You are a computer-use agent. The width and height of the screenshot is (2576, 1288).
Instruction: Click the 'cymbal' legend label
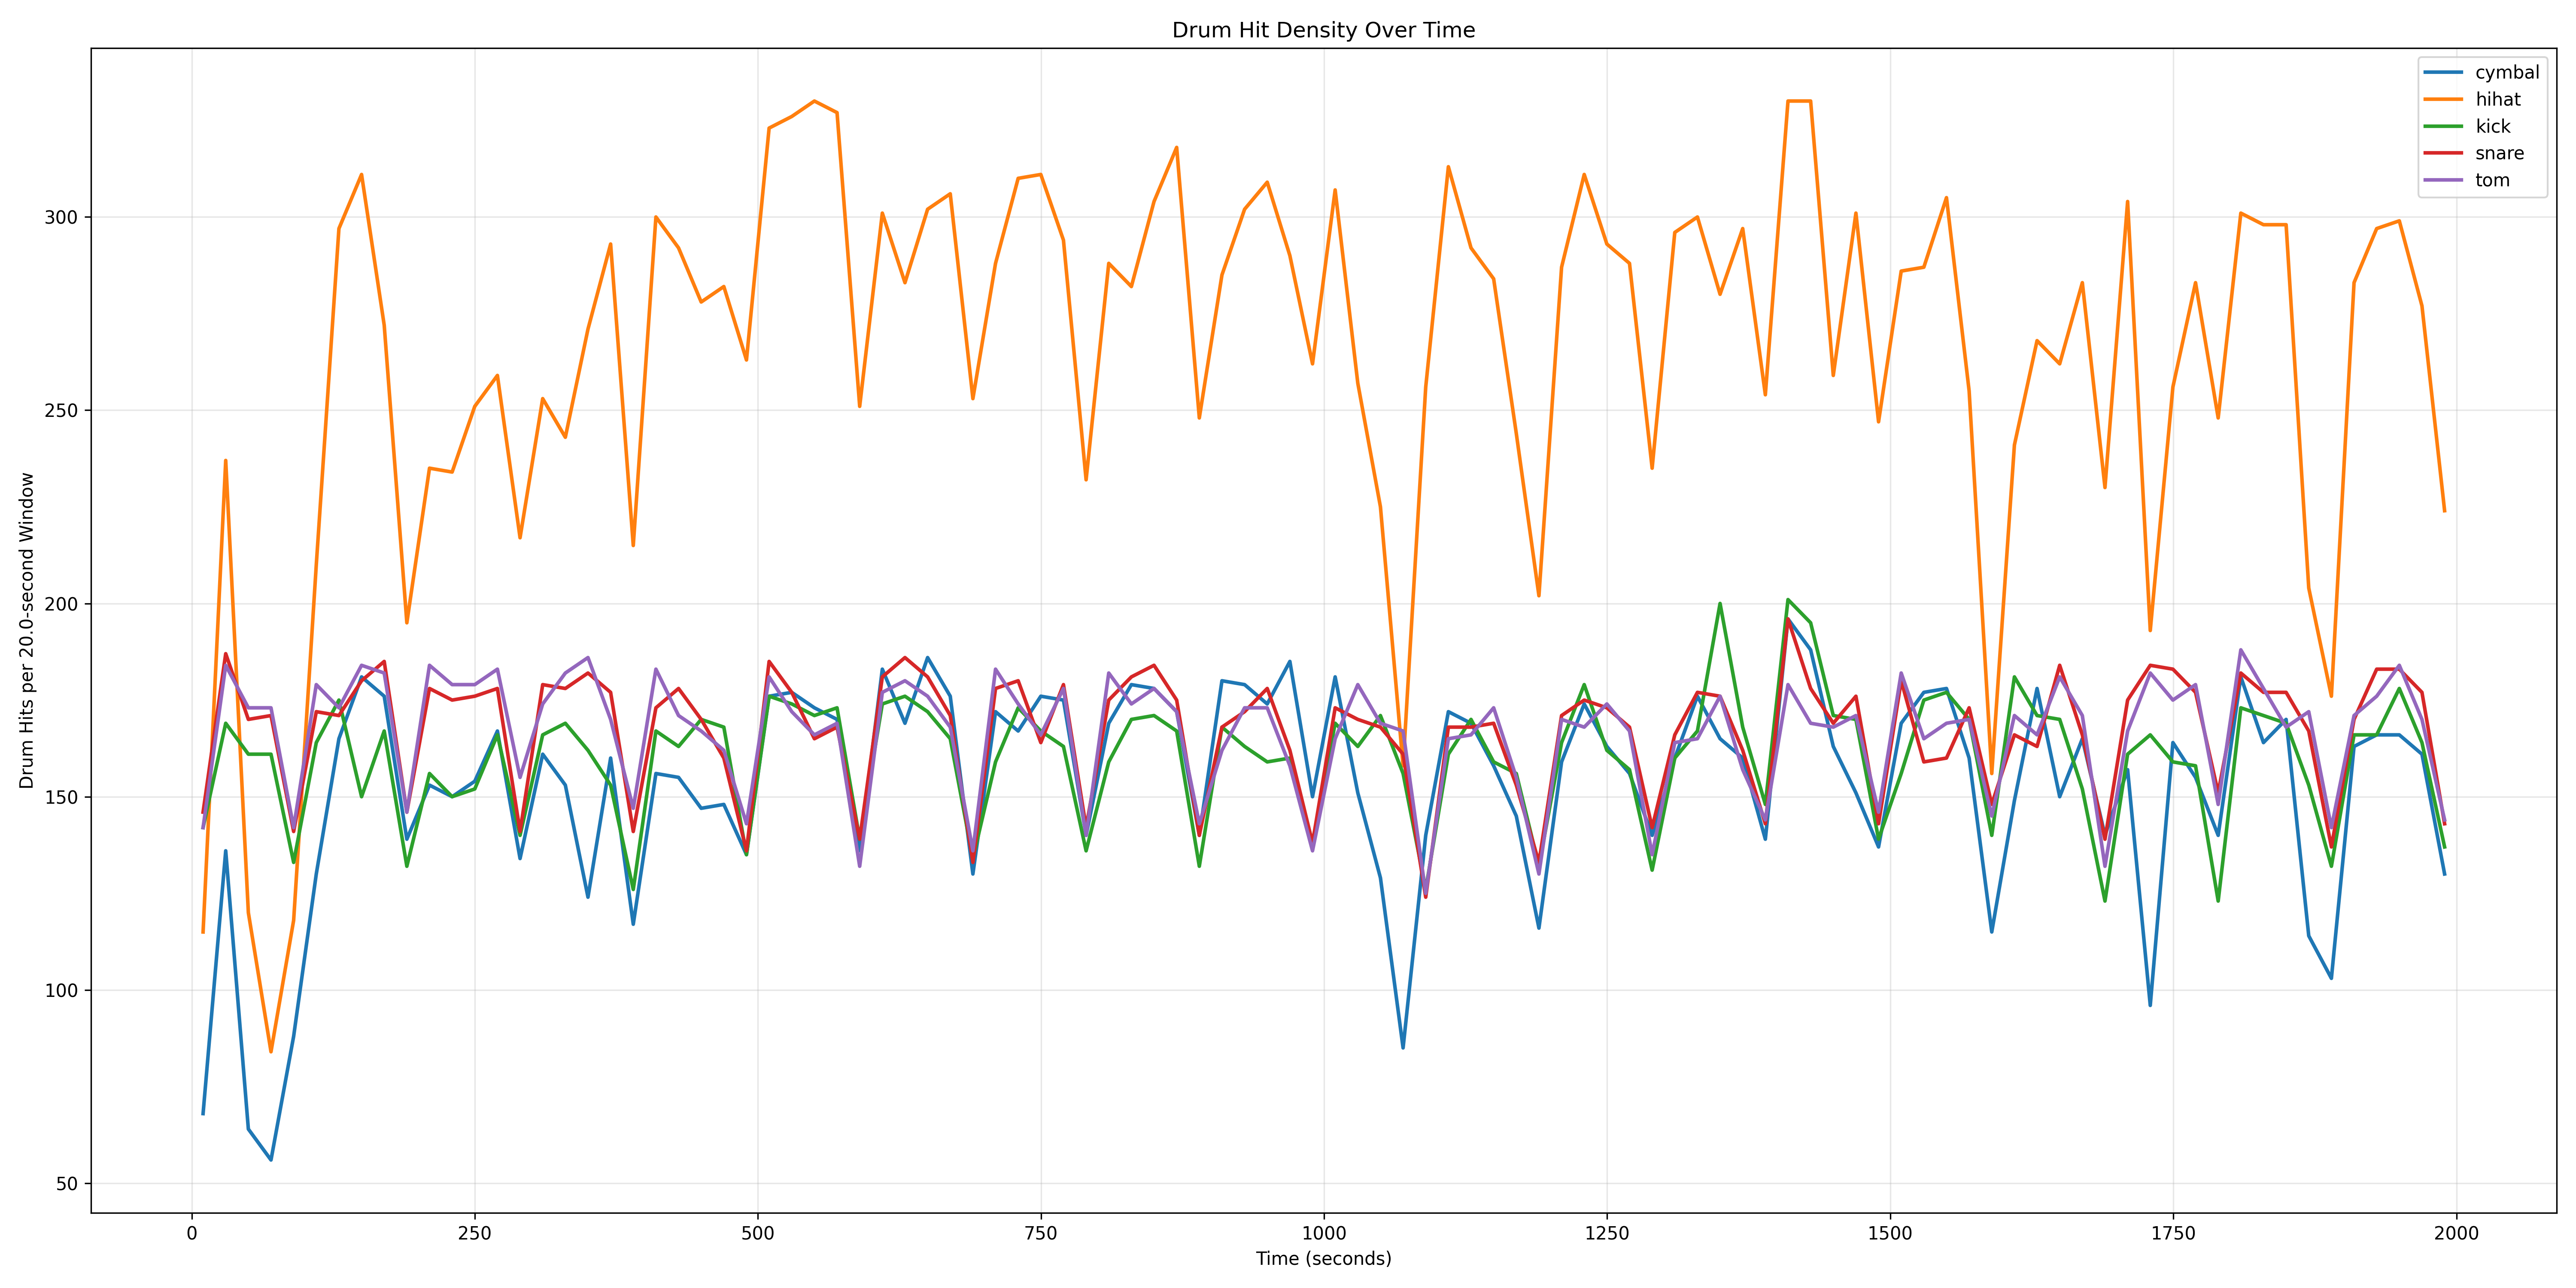[x=2506, y=72]
